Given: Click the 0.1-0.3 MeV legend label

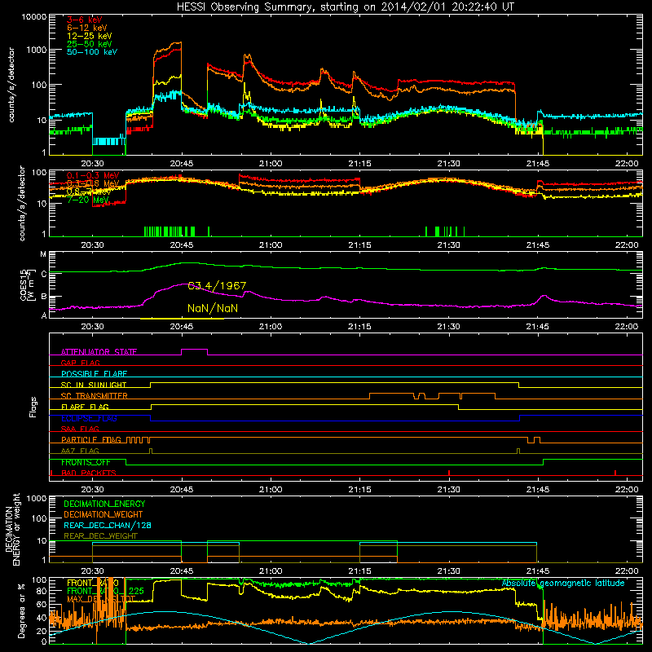Looking at the screenshot, I should (x=93, y=175).
